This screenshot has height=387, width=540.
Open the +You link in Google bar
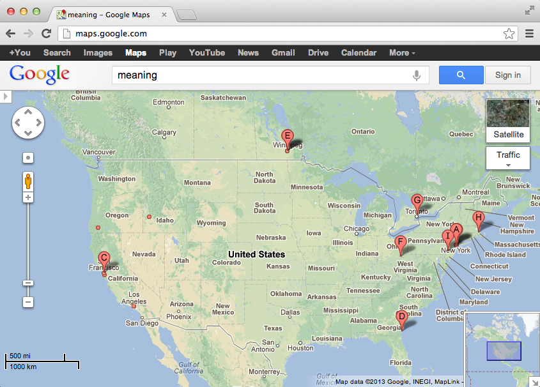coord(20,52)
